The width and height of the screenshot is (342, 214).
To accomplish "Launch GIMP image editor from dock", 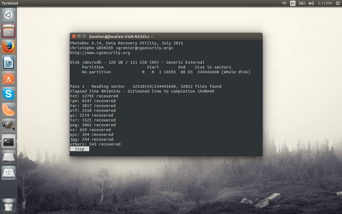I will click(9, 125).
